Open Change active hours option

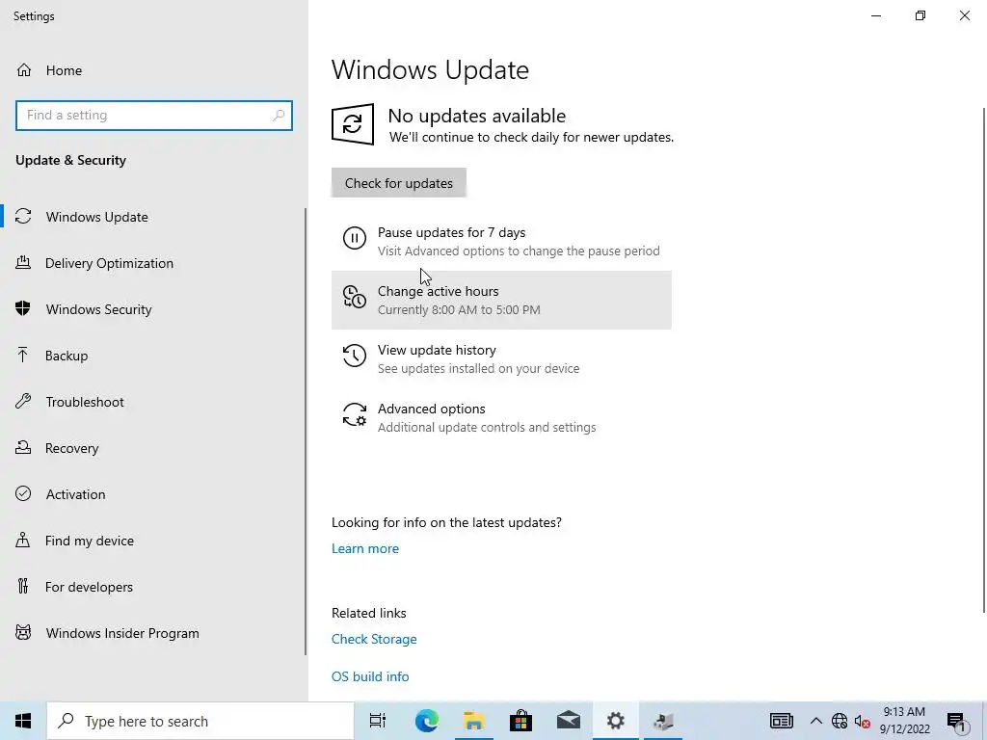click(x=501, y=301)
